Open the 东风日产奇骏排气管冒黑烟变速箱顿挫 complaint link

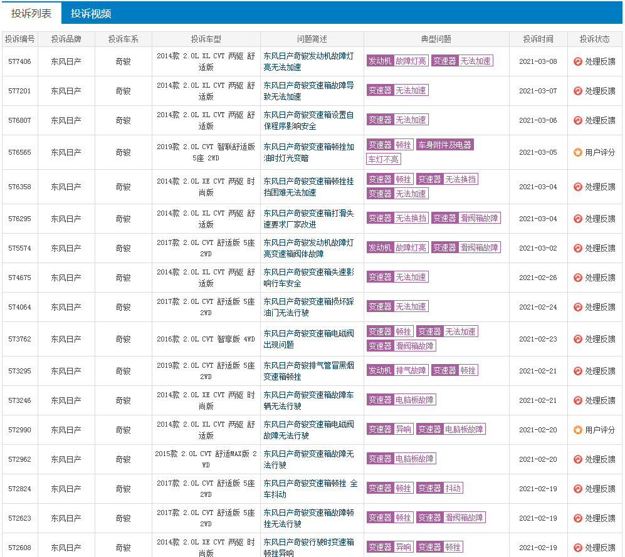308,371
